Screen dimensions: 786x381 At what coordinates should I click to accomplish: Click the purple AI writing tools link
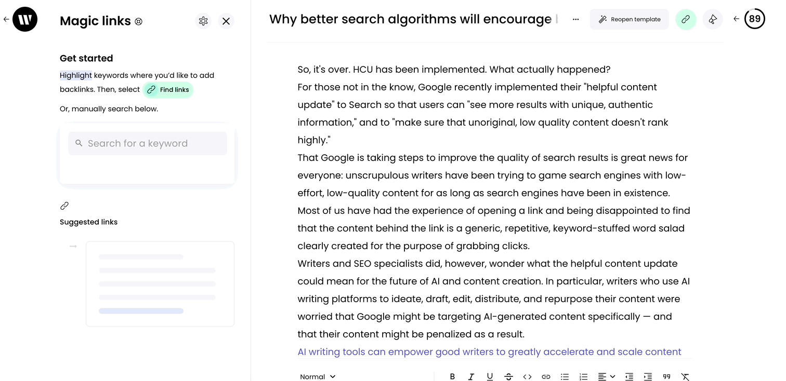489,352
